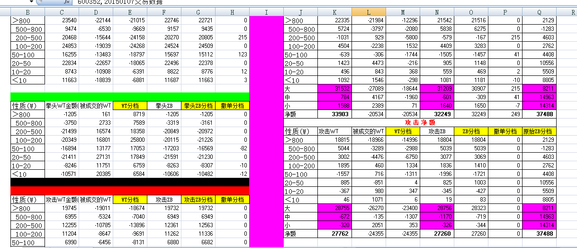Click cell with value 20385
The height and width of the screenshot is (248, 577).
pyautogui.click(x=96, y=174)
